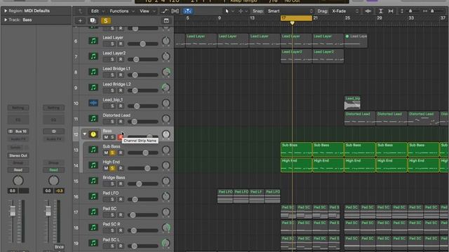Click the Bnce bounce button
This screenshot has width=449, height=252.
[59, 247]
